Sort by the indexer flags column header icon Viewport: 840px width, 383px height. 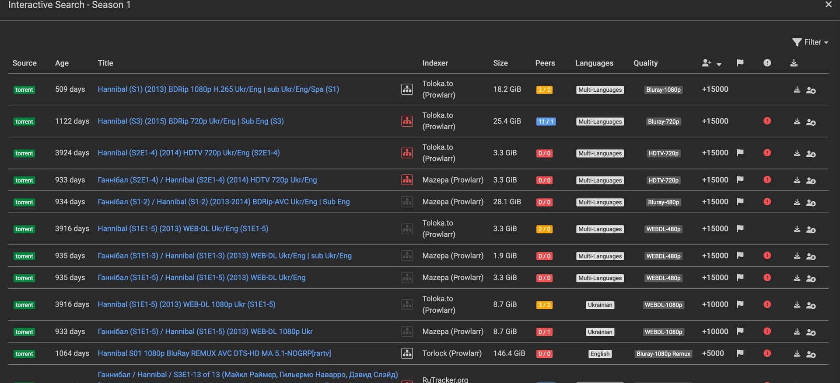click(740, 63)
